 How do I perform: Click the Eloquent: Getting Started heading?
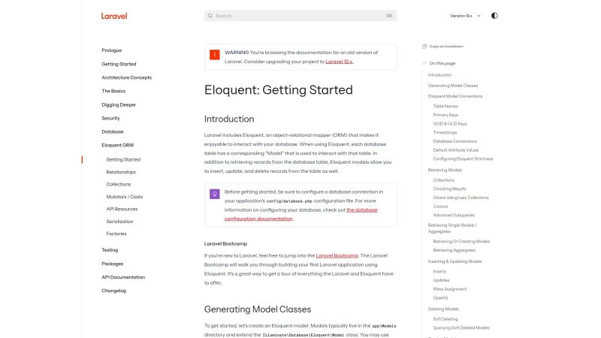tap(278, 89)
